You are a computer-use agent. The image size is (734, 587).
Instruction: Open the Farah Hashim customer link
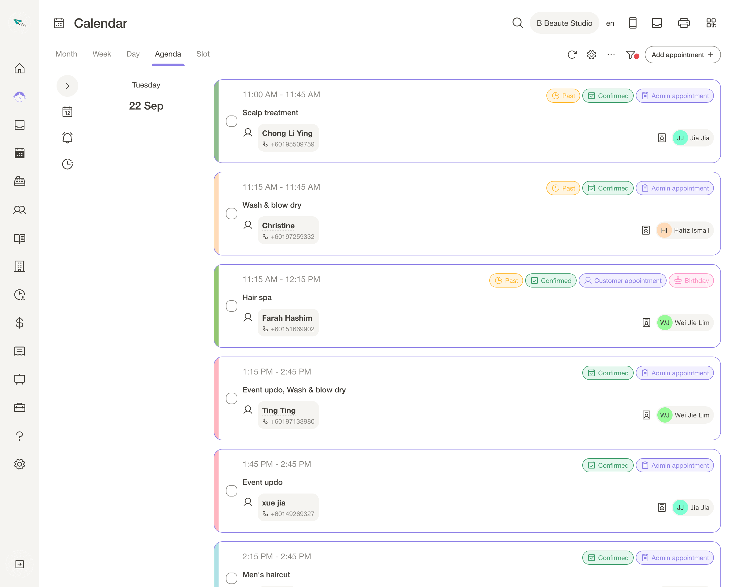click(287, 318)
